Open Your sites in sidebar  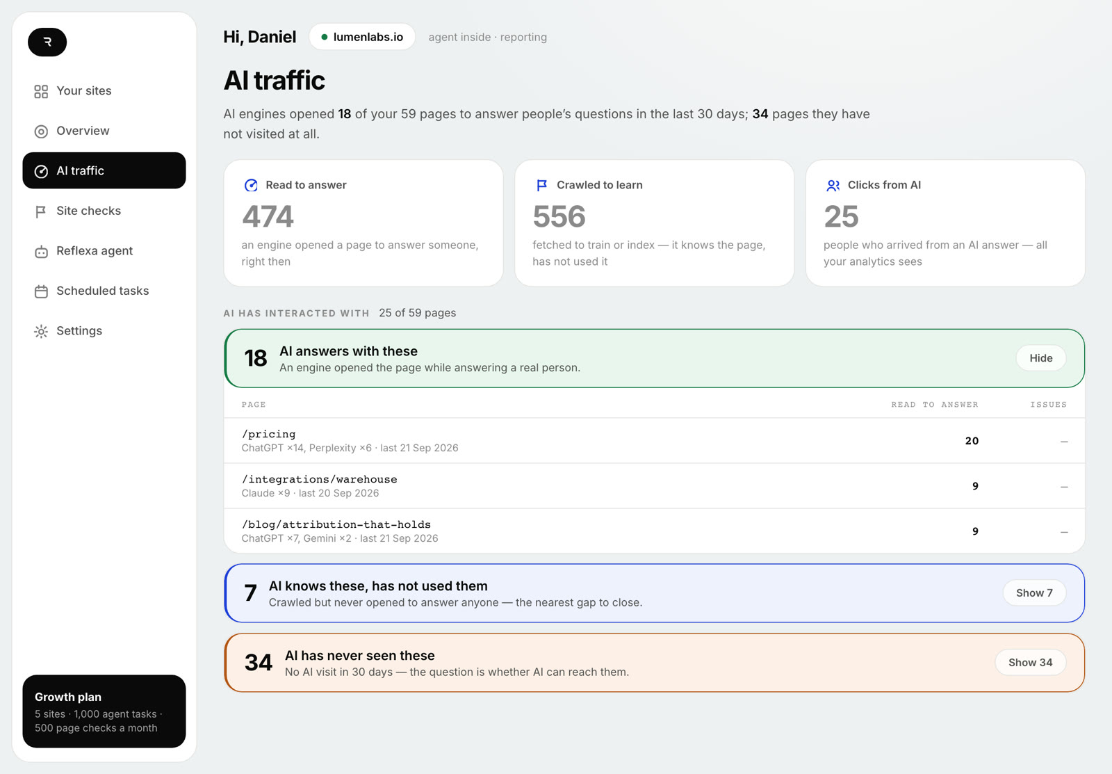(x=104, y=91)
